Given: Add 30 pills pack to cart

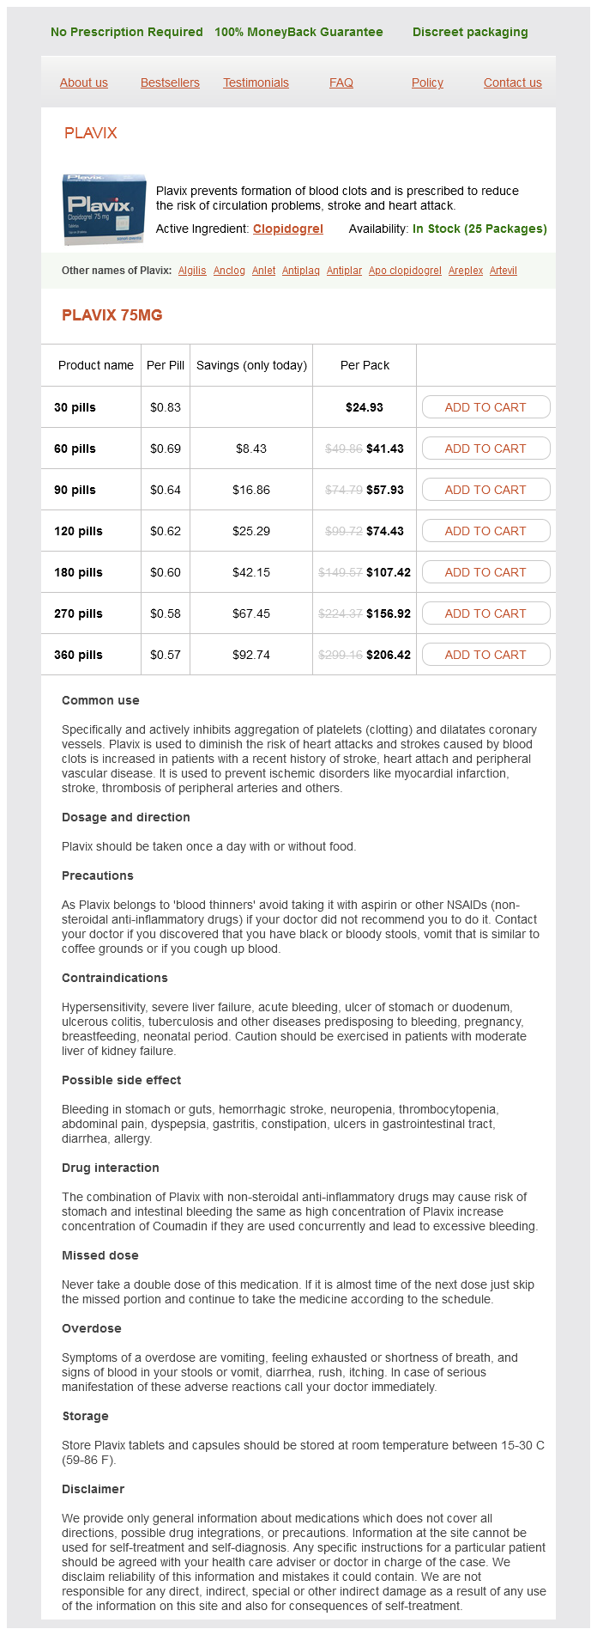Looking at the screenshot, I should (x=485, y=407).
